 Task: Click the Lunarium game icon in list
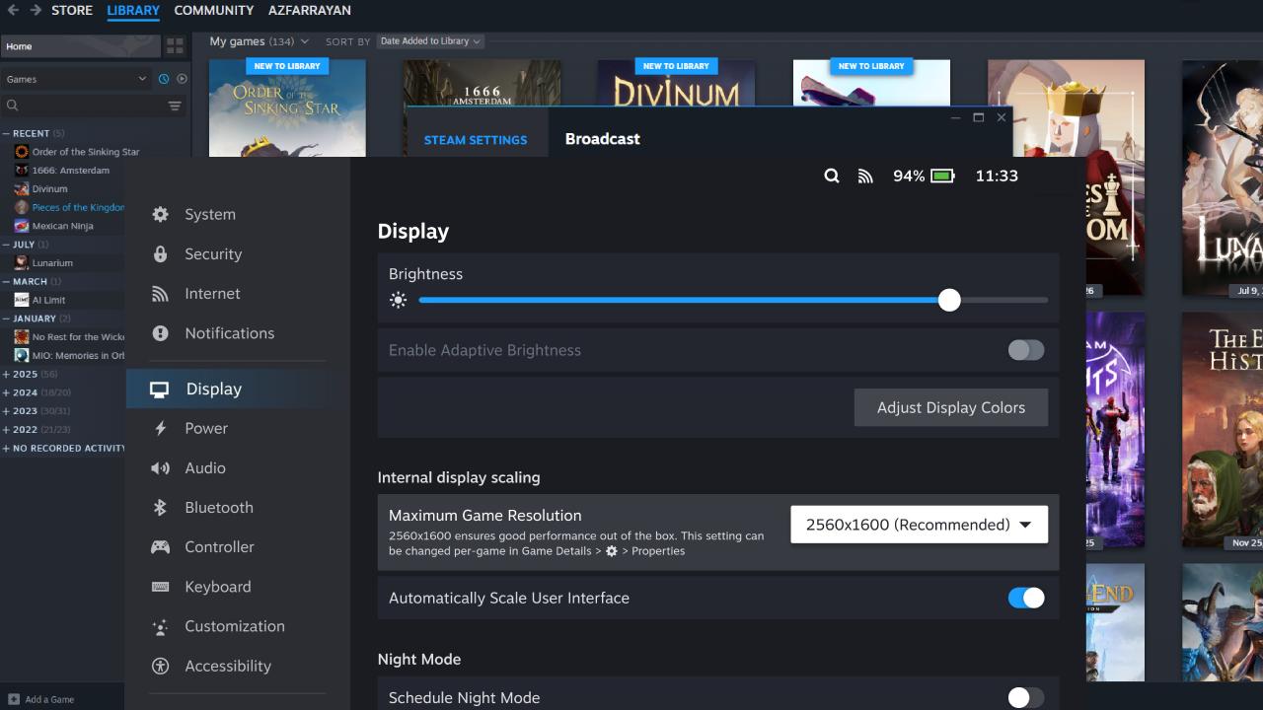tap(22, 263)
